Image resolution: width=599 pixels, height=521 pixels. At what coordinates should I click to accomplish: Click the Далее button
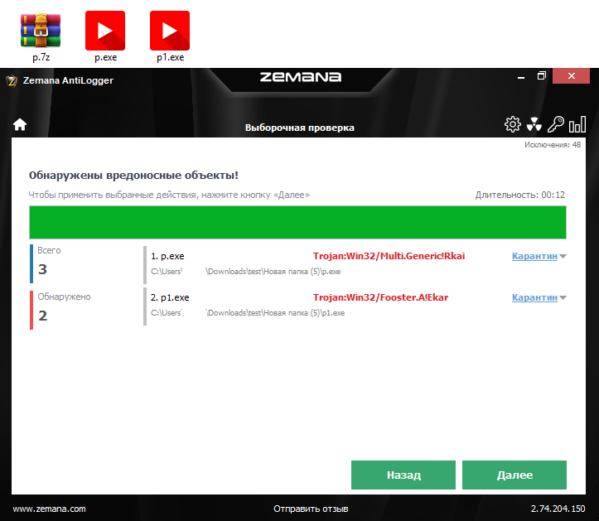514,475
